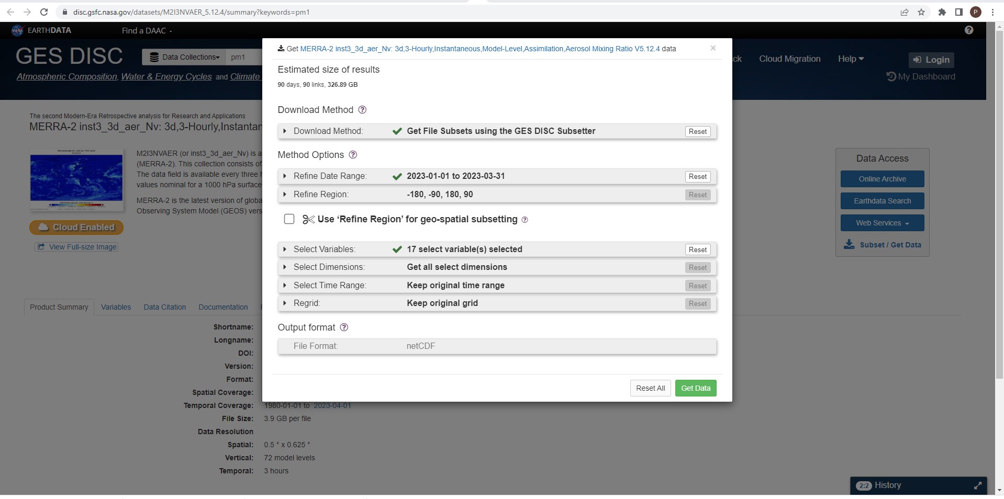Click the browser bookmark star icon
Image resolution: width=1004 pixels, height=499 pixels.
point(921,12)
